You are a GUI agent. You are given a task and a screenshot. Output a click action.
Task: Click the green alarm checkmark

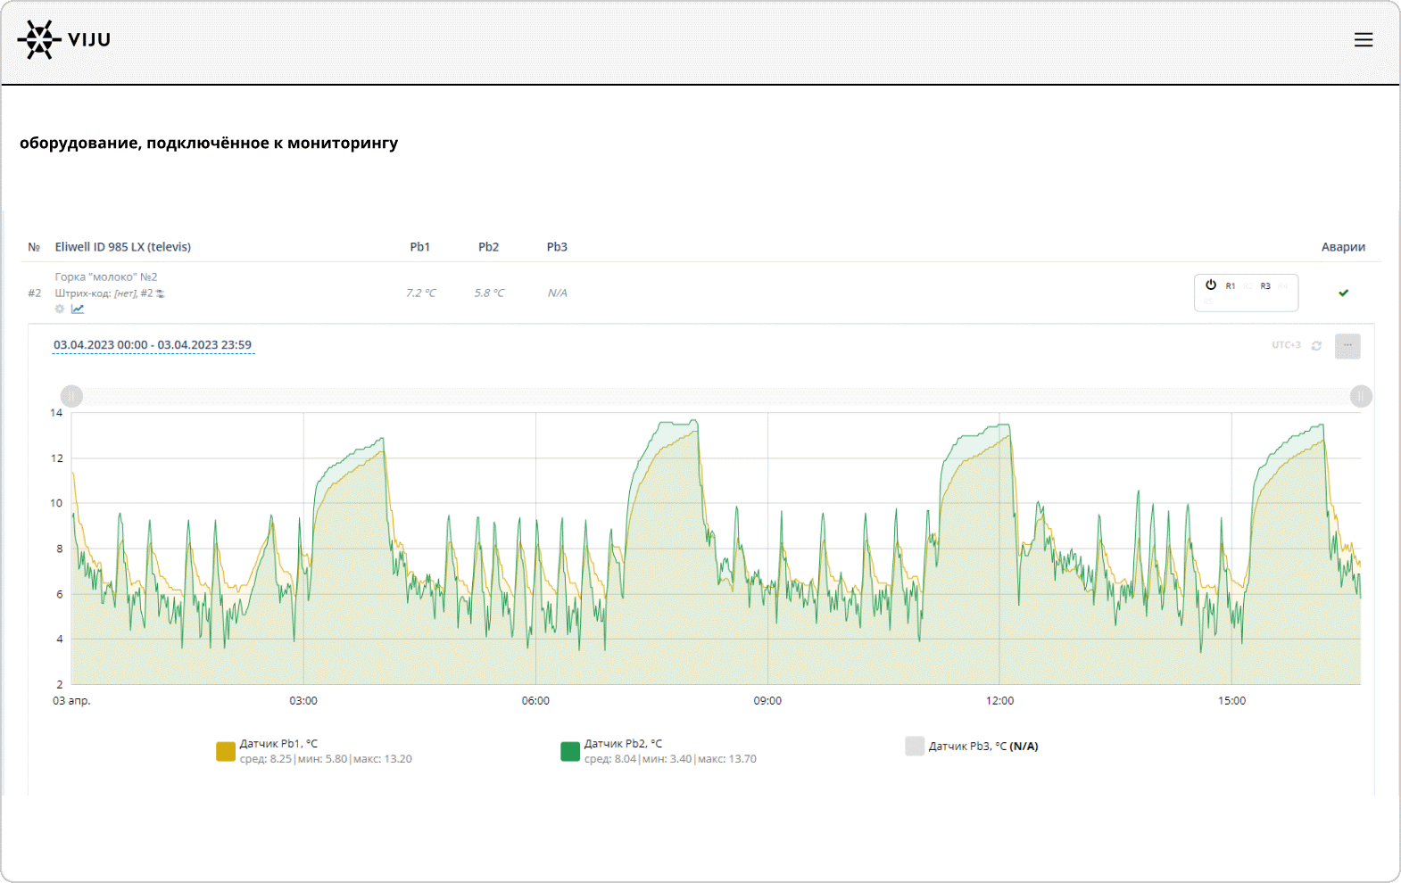coord(1343,293)
